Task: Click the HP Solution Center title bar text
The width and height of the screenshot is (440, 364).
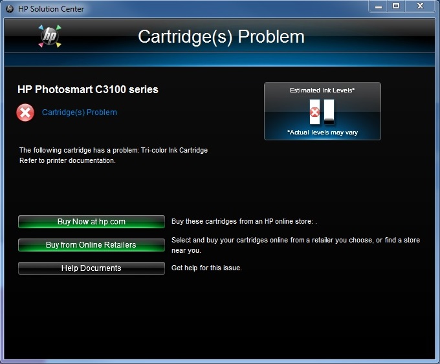Action: 51,9
